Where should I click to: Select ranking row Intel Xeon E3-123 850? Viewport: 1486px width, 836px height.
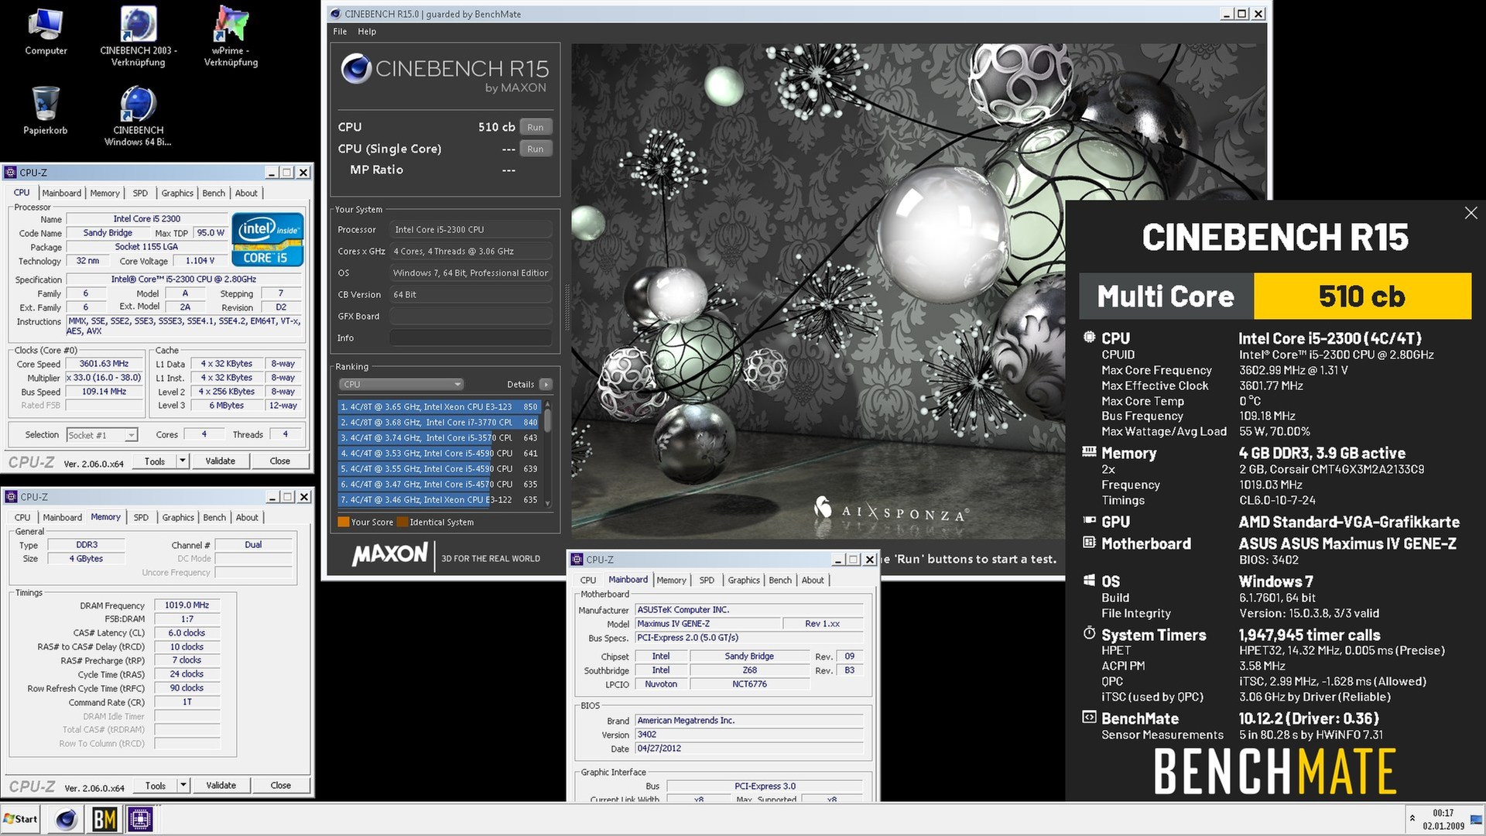439,406
